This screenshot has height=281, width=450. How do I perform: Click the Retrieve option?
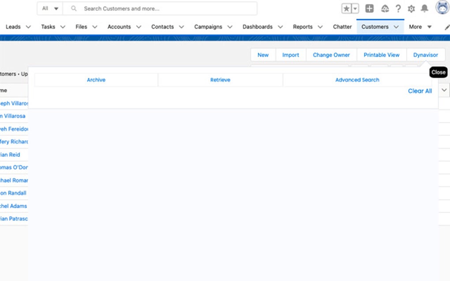pyautogui.click(x=220, y=80)
